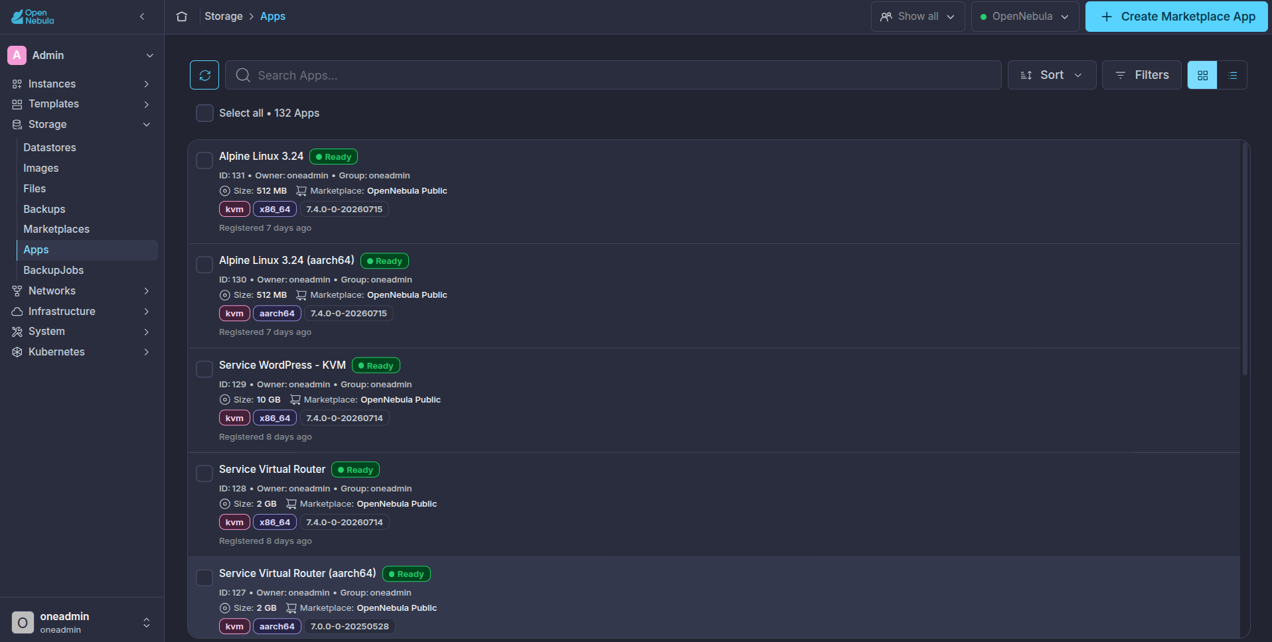Click the oneadmin user avatar
Screen dimensions: 1272x642
coord(23,622)
